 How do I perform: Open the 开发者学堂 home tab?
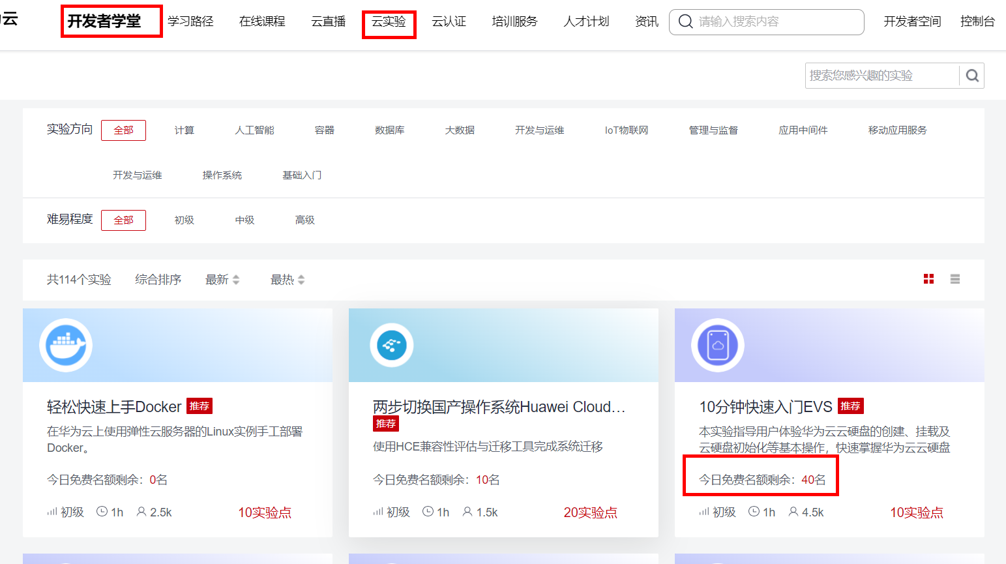[x=104, y=22]
